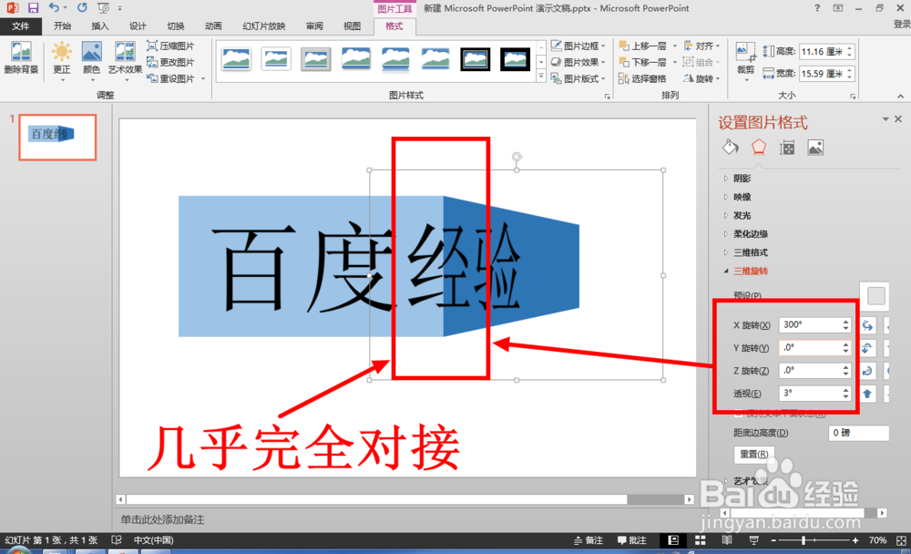Switch to the Home (开始) tab
Viewport: 911px width, 554px height.
tap(62, 26)
